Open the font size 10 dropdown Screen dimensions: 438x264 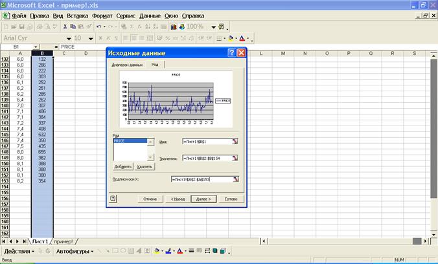point(91,39)
